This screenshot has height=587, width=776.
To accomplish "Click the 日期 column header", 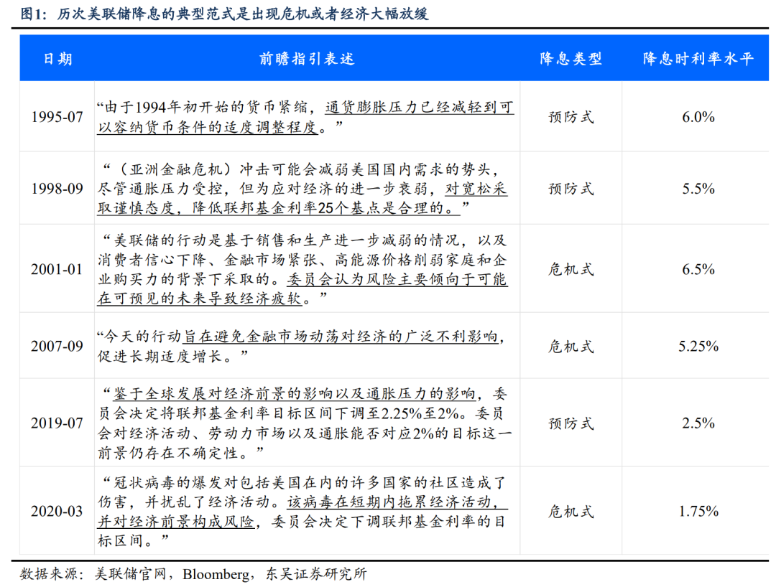I will (x=57, y=59).
